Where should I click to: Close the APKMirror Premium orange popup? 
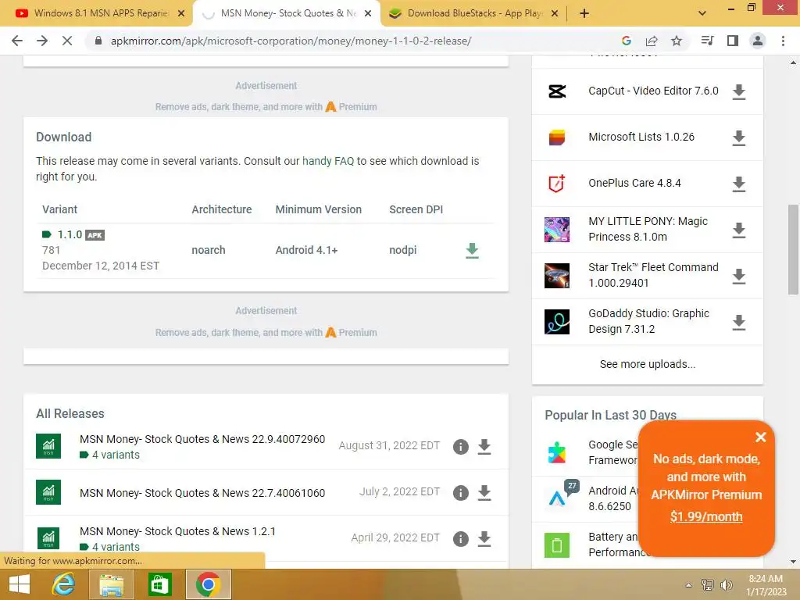(x=760, y=437)
